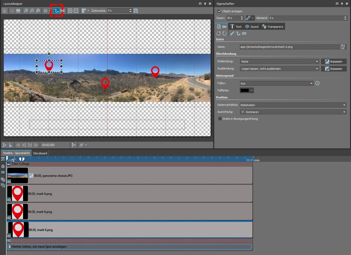Screen dimensions: 351x255
Task: Click the info icon next to Füllen
Action: [x=317, y=83]
